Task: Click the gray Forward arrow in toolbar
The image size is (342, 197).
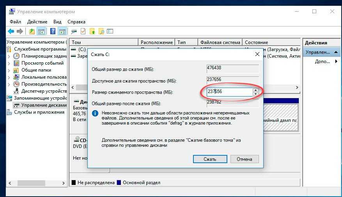Action: pos(19,32)
